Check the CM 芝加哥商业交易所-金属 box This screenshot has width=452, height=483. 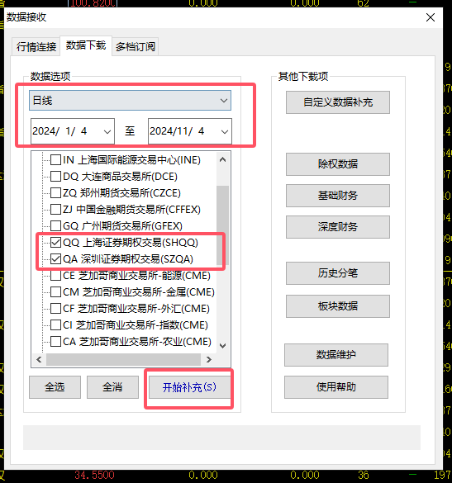pyautogui.click(x=55, y=292)
